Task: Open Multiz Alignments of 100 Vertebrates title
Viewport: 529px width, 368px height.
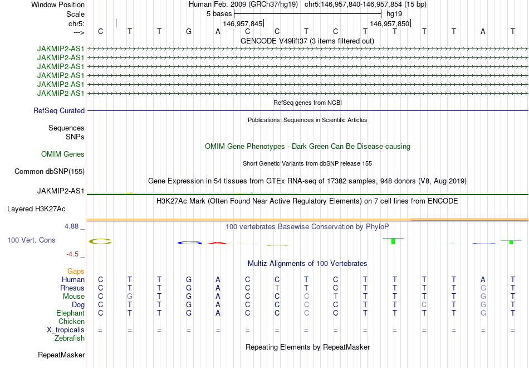Action: tap(307, 263)
